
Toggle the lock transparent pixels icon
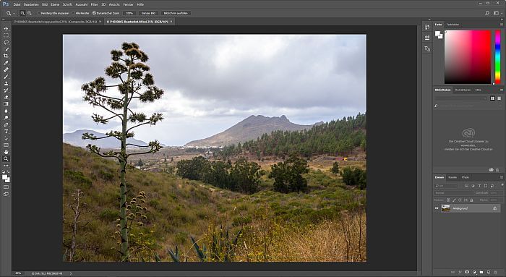pyautogui.click(x=448, y=200)
